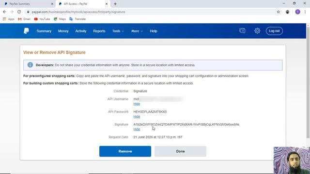This screenshot has width=310, height=174.
Task: Click the PayPal logo icon
Action: pyautogui.click(x=26, y=31)
